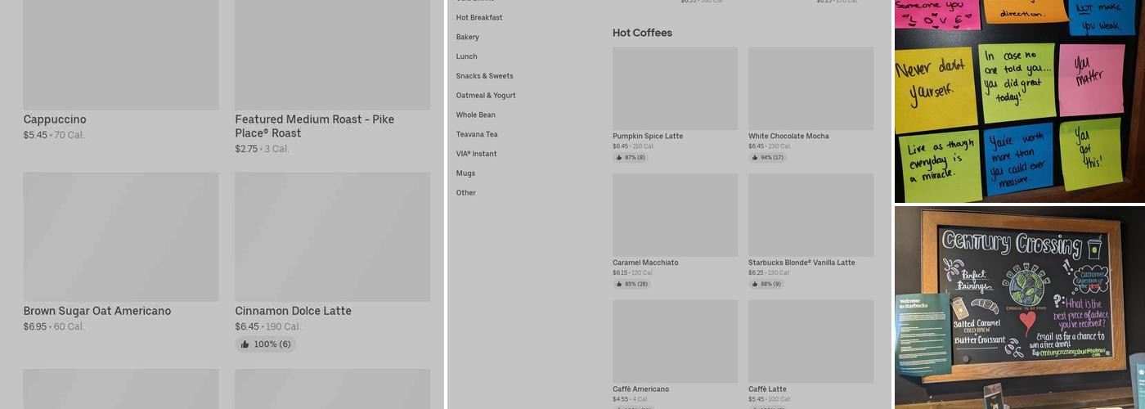The width and height of the screenshot is (1145, 409).
Task: Select Oatmeal & Yogurt category
Action: pyautogui.click(x=486, y=96)
